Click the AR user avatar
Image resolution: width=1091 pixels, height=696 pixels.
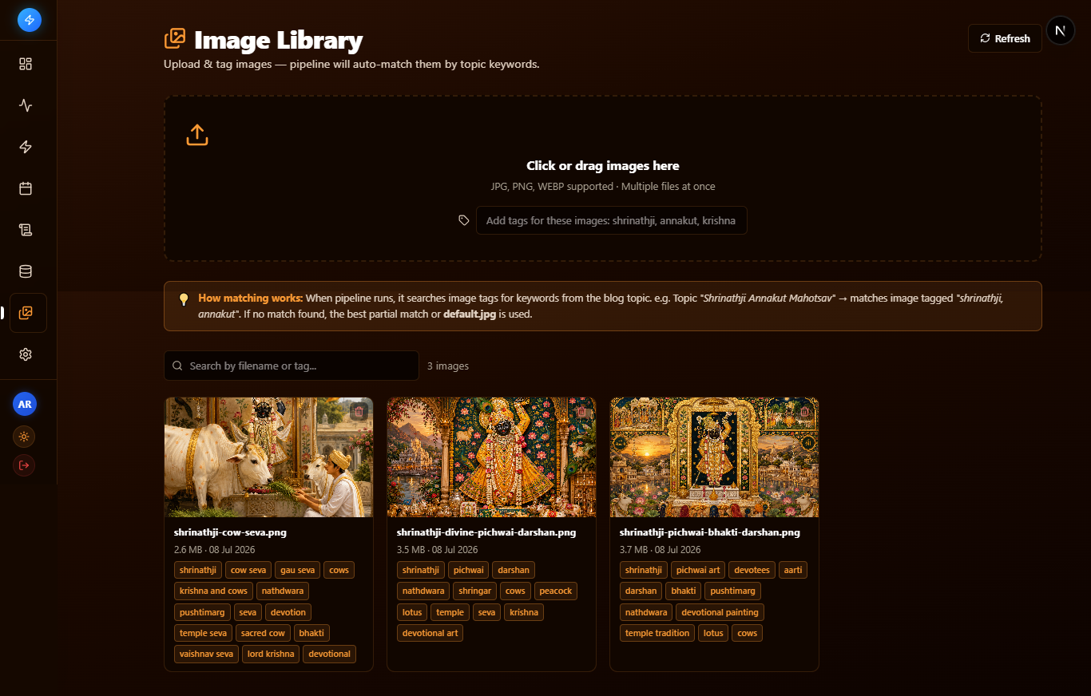[25, 405]
